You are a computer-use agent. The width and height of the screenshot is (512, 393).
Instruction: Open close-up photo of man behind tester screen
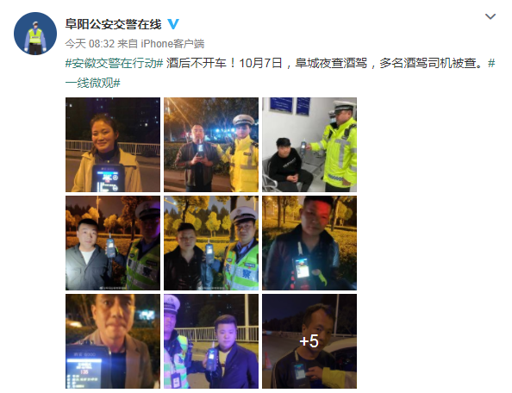(x=113, y=341)
